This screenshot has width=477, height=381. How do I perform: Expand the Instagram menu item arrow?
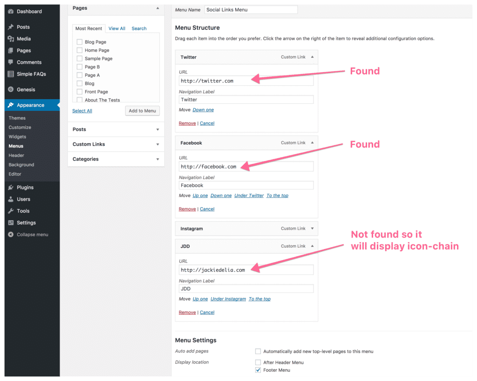pyautogui.click(x=312, y=229)
